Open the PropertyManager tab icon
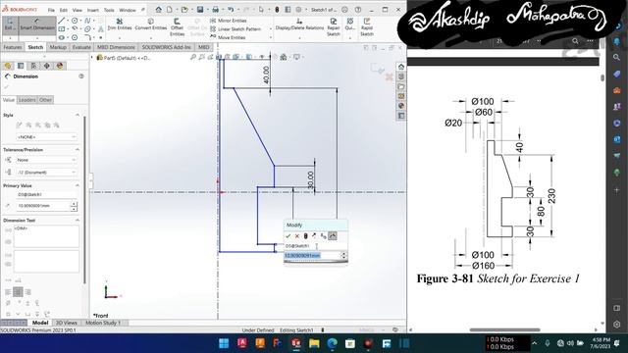This screenshot has width=628, height=353. click(x=21, y=66)
